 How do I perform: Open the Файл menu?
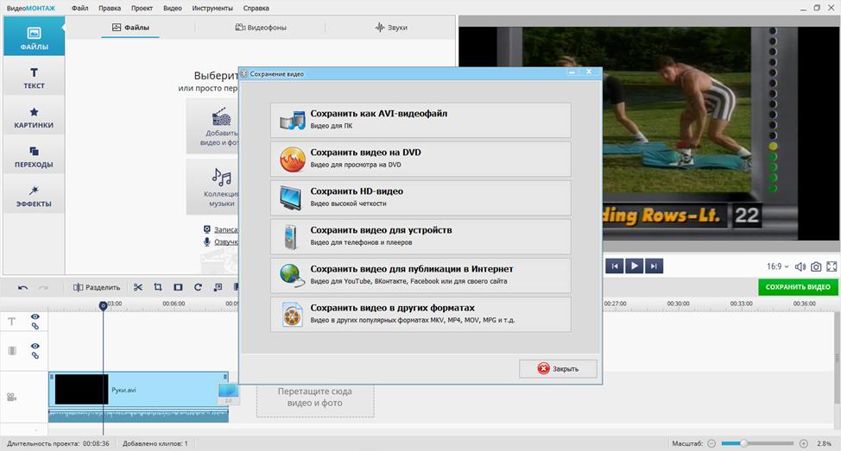click(x=80, y=8)
